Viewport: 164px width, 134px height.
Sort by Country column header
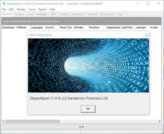click(x=52, y=27)
